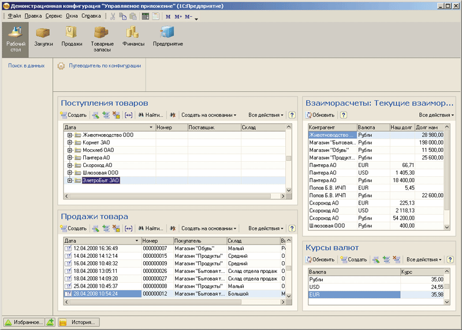Open Создать на основании dropdown in Поступления товаров
The height and width of the screenshot is (330, 462).
pos(208,115)
